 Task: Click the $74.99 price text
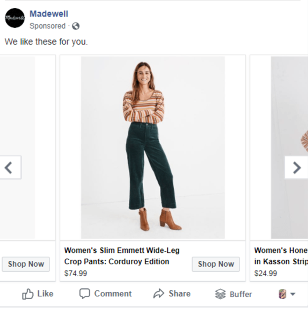coord(76,273)
